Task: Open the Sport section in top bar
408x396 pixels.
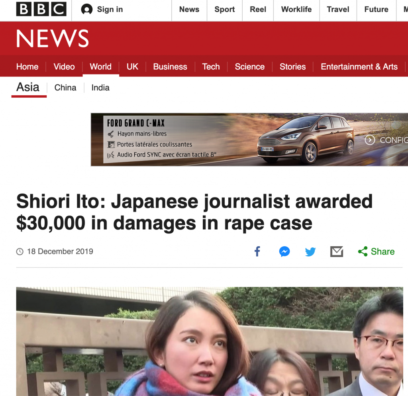Action: [225, 10]
